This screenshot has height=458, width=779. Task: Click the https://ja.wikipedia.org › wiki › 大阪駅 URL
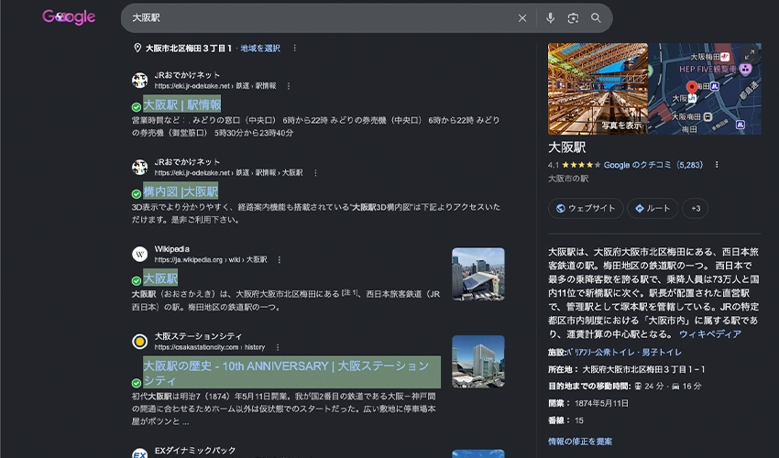[x=211, y=260]
